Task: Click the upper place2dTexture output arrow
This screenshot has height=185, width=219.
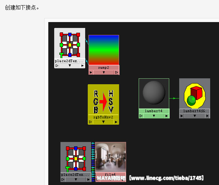Action: [83, 65]
